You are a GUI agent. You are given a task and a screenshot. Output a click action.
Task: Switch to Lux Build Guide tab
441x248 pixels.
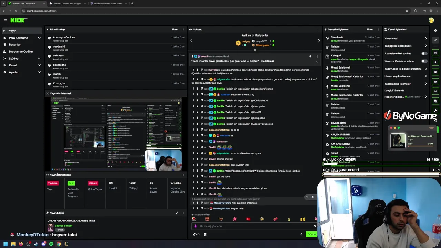point(108,3)
